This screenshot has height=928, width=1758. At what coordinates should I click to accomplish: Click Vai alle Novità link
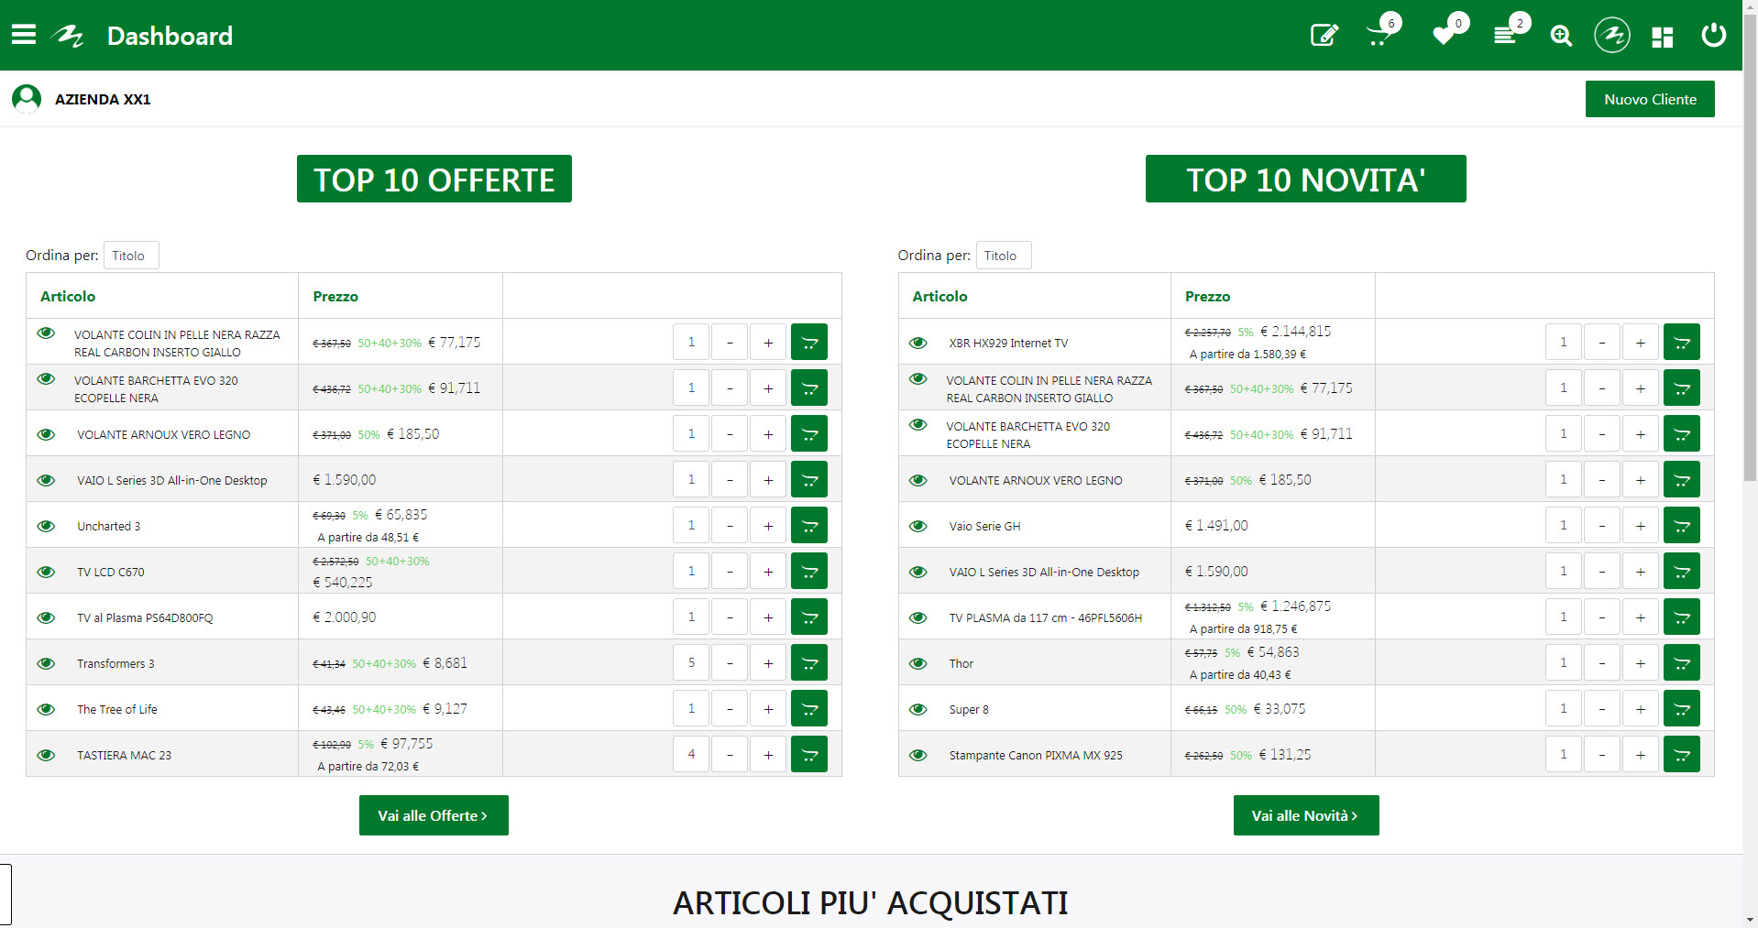[x=1305, y=815]
